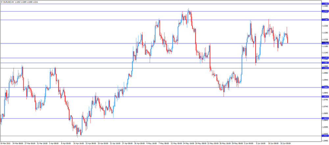Click the 15 Jun 00:00 time label
Viewport: 329px width, 145px height.
tap(286, 144)
